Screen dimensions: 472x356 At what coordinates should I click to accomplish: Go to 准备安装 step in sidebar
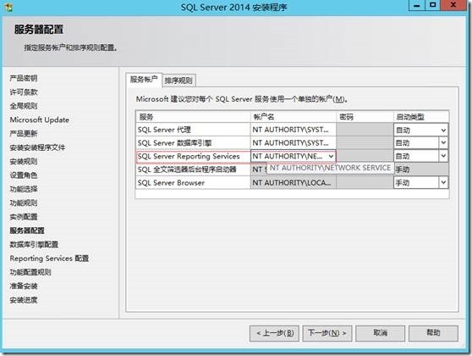[x=24, y=286]
